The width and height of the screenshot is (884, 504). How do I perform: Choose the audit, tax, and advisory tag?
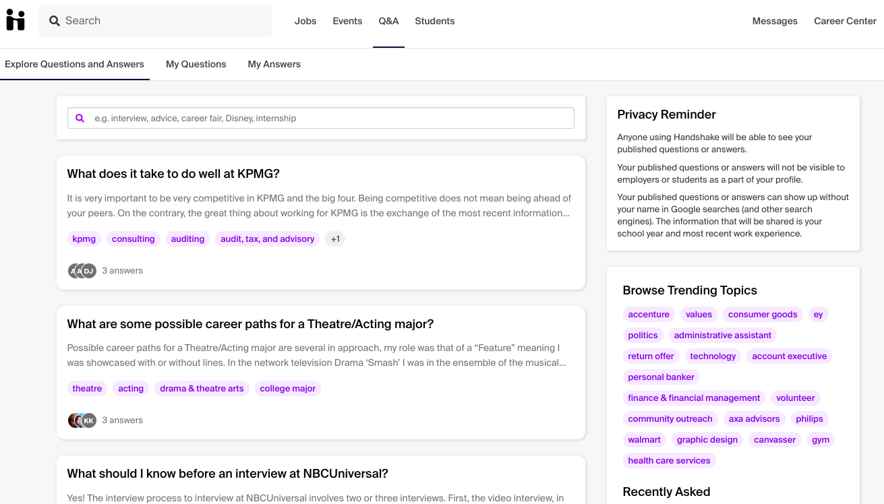point(268,239)
